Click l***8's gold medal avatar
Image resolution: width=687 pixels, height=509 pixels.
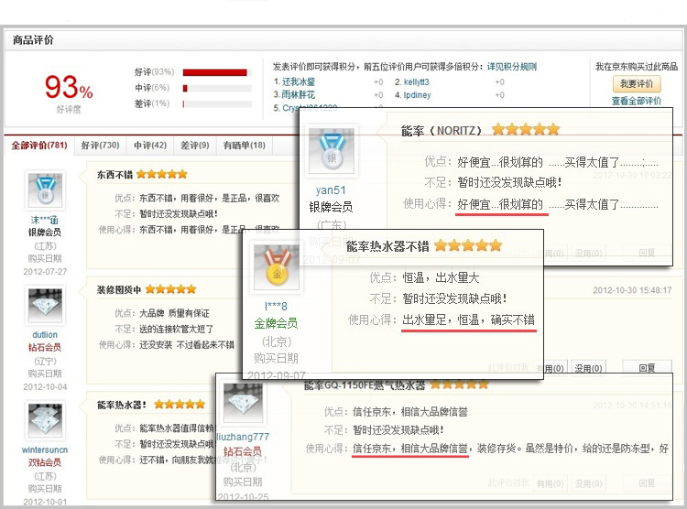[x=276, y=266]
